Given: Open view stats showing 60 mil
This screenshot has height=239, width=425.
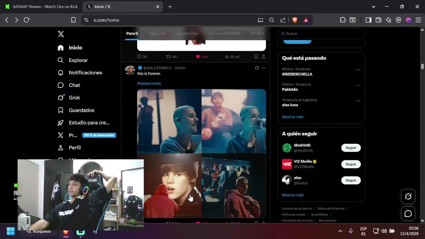Looking at the screenshot, I should click(232, 57).
